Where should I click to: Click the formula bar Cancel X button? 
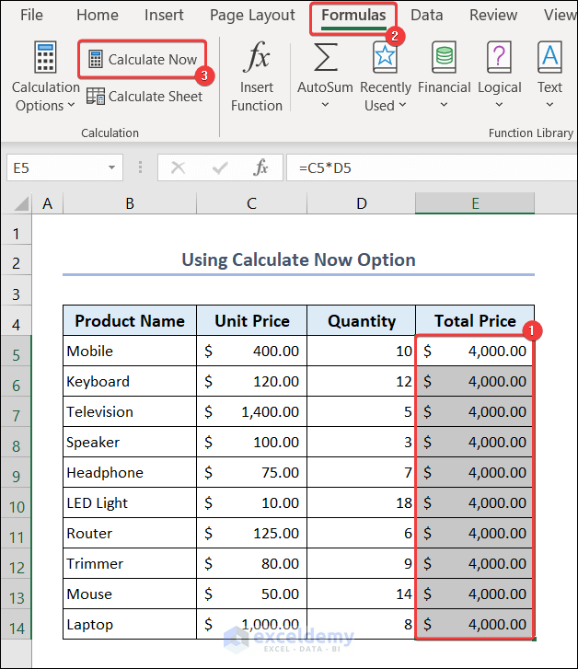click(x=178, y=167)
